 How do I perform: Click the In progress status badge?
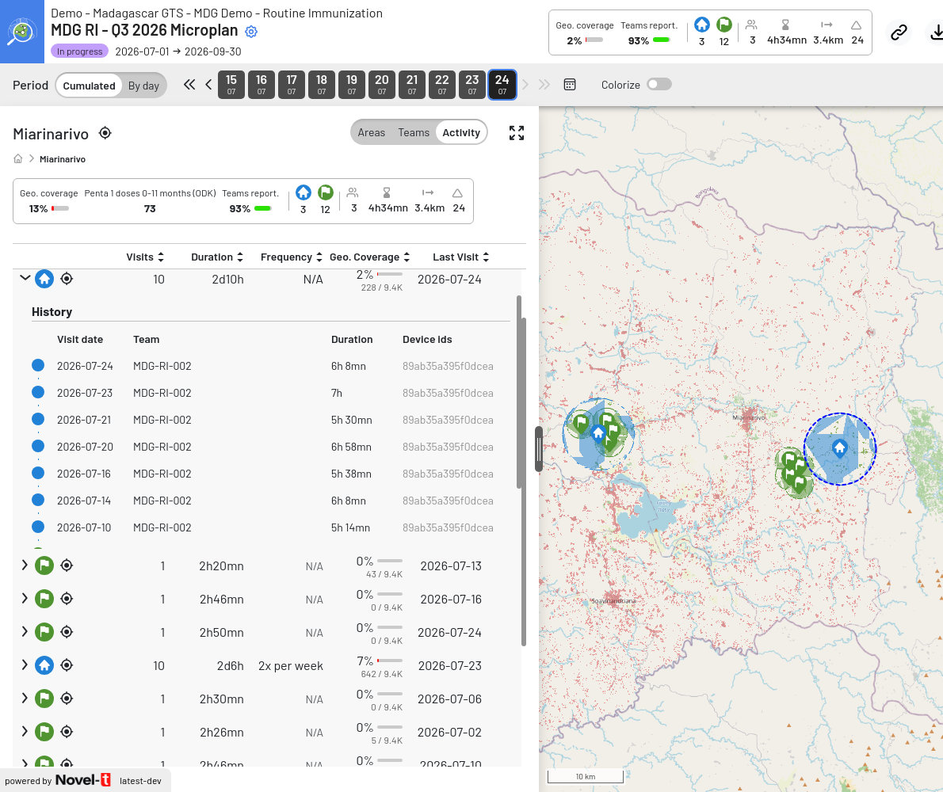point(79,51)
